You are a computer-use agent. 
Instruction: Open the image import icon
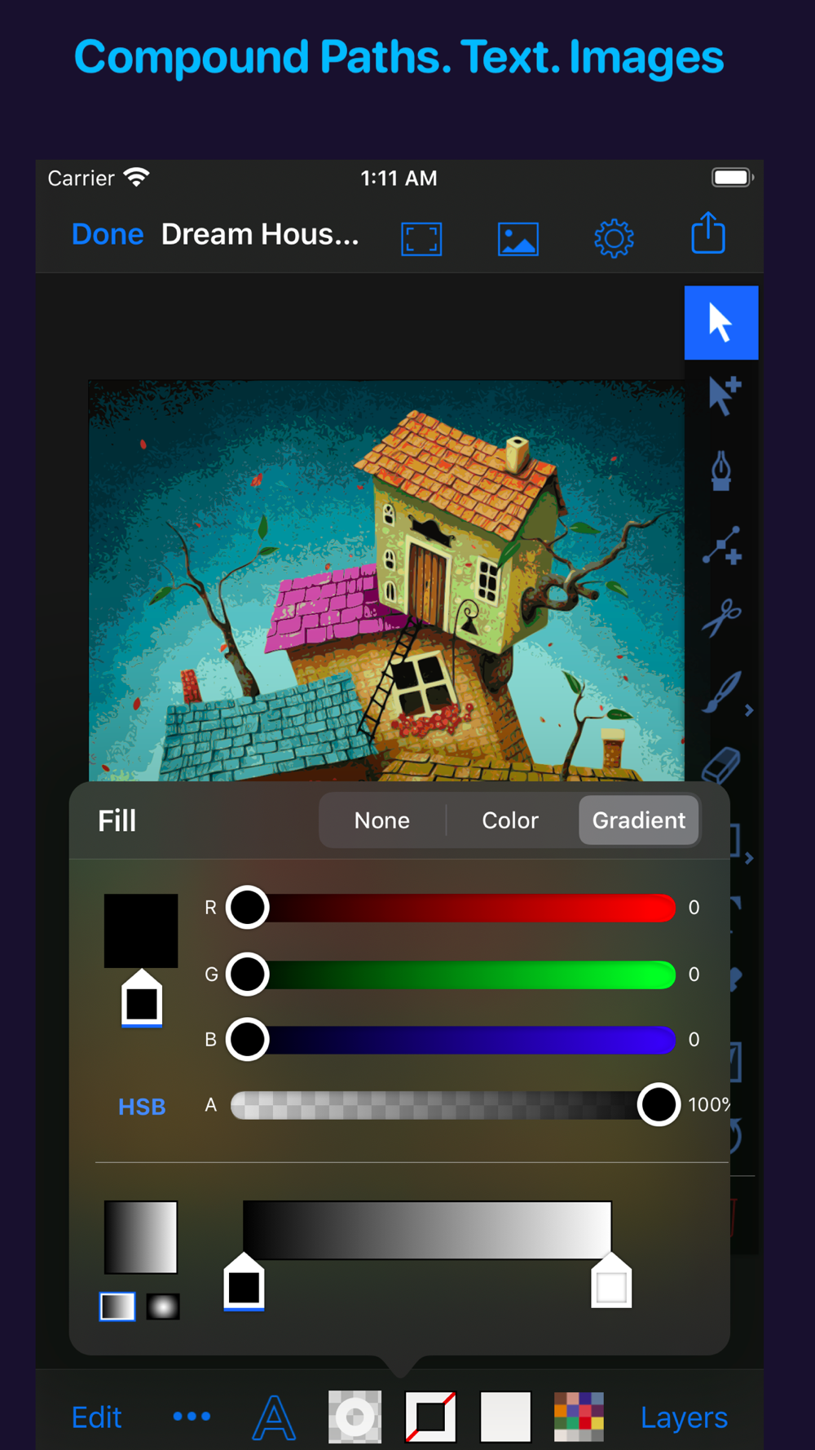click(518, 239)
